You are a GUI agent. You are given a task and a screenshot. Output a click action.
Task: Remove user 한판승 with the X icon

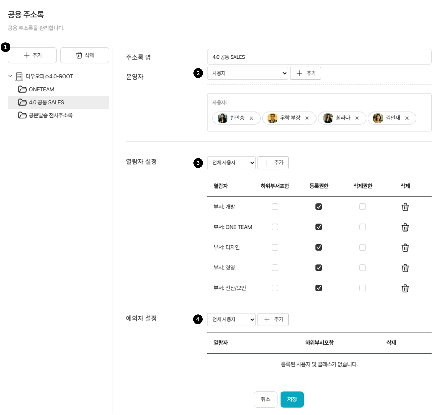click(x=251, y=118)
